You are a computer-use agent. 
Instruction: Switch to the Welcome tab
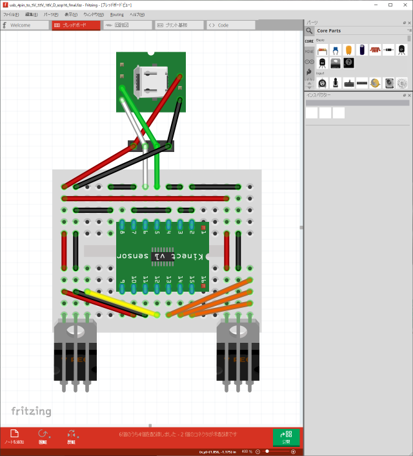(x=25, y=25)
